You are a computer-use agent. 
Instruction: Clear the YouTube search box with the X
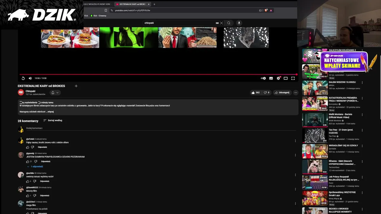pos(221,23)
